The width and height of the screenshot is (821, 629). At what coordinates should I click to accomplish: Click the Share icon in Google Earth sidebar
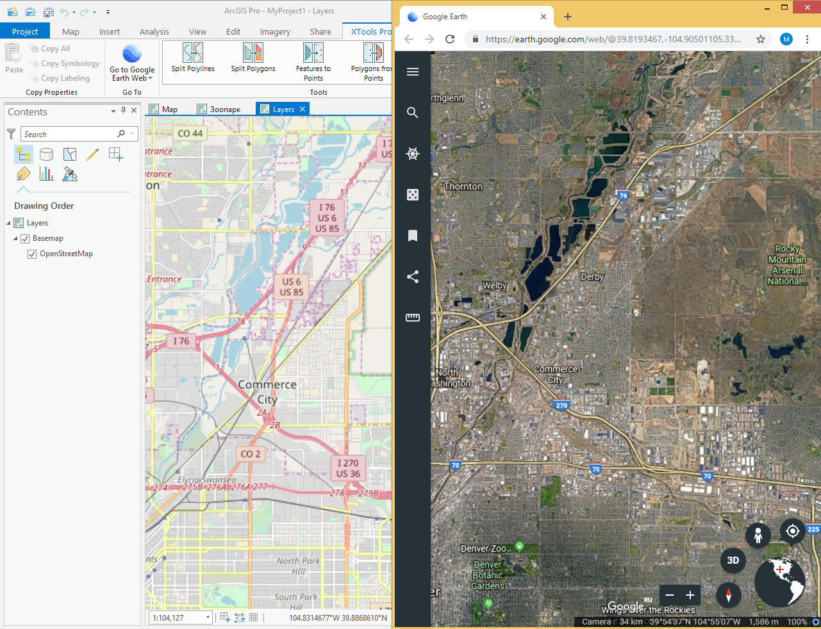click(413, 277)
